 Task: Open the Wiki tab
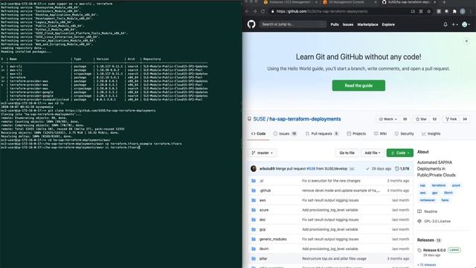point(380,134)
